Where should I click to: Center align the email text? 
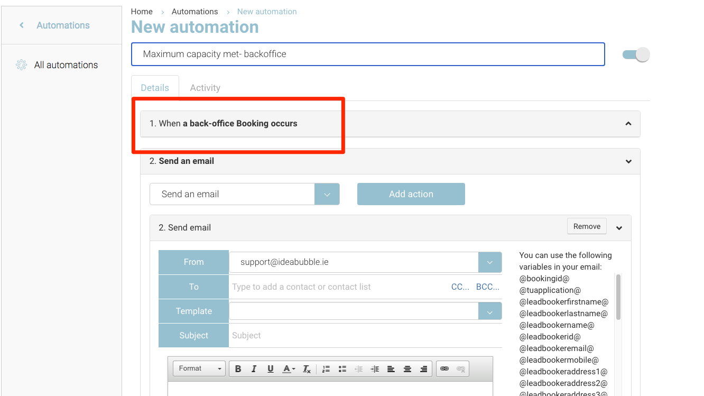coord(407,369)
